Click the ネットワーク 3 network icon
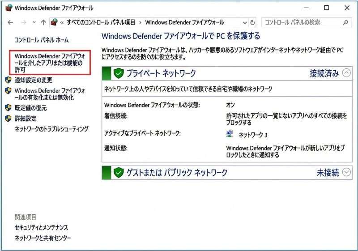 [230, 134]
